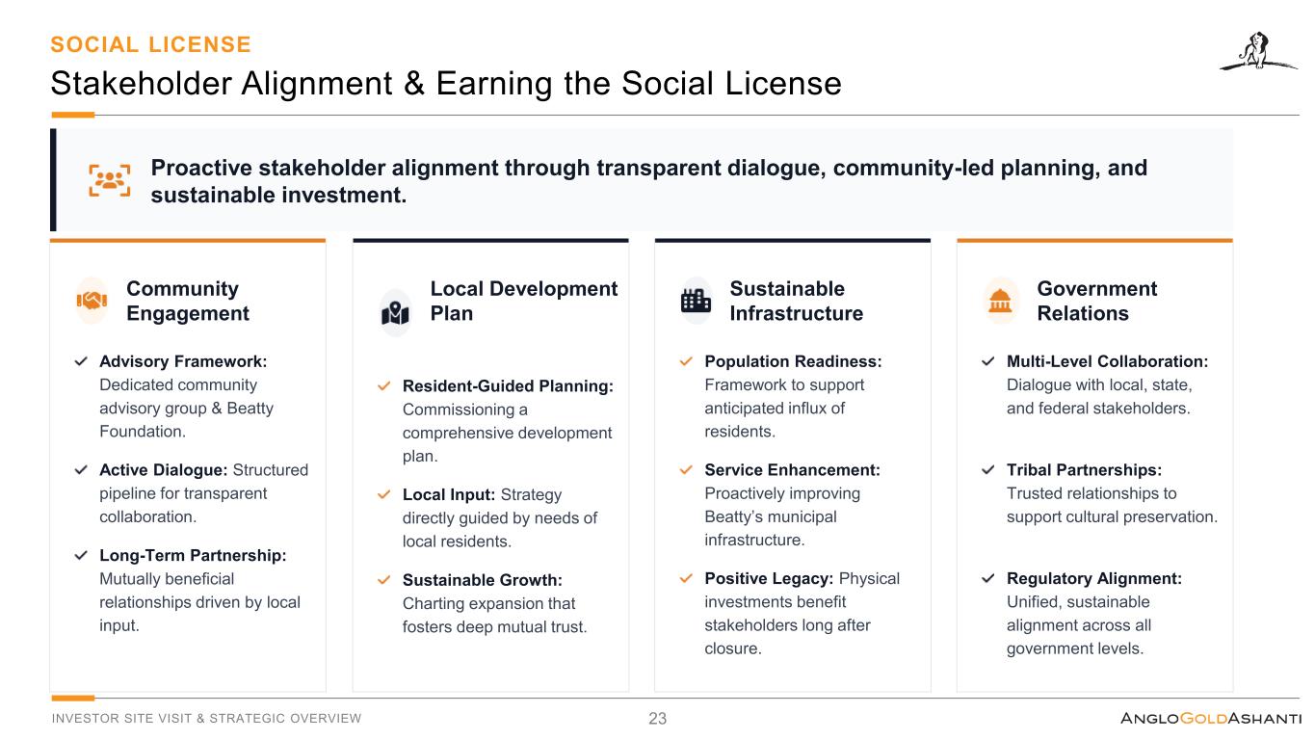Select the Local Development Plan title
Screen dimensions: 1315x740
523,301
